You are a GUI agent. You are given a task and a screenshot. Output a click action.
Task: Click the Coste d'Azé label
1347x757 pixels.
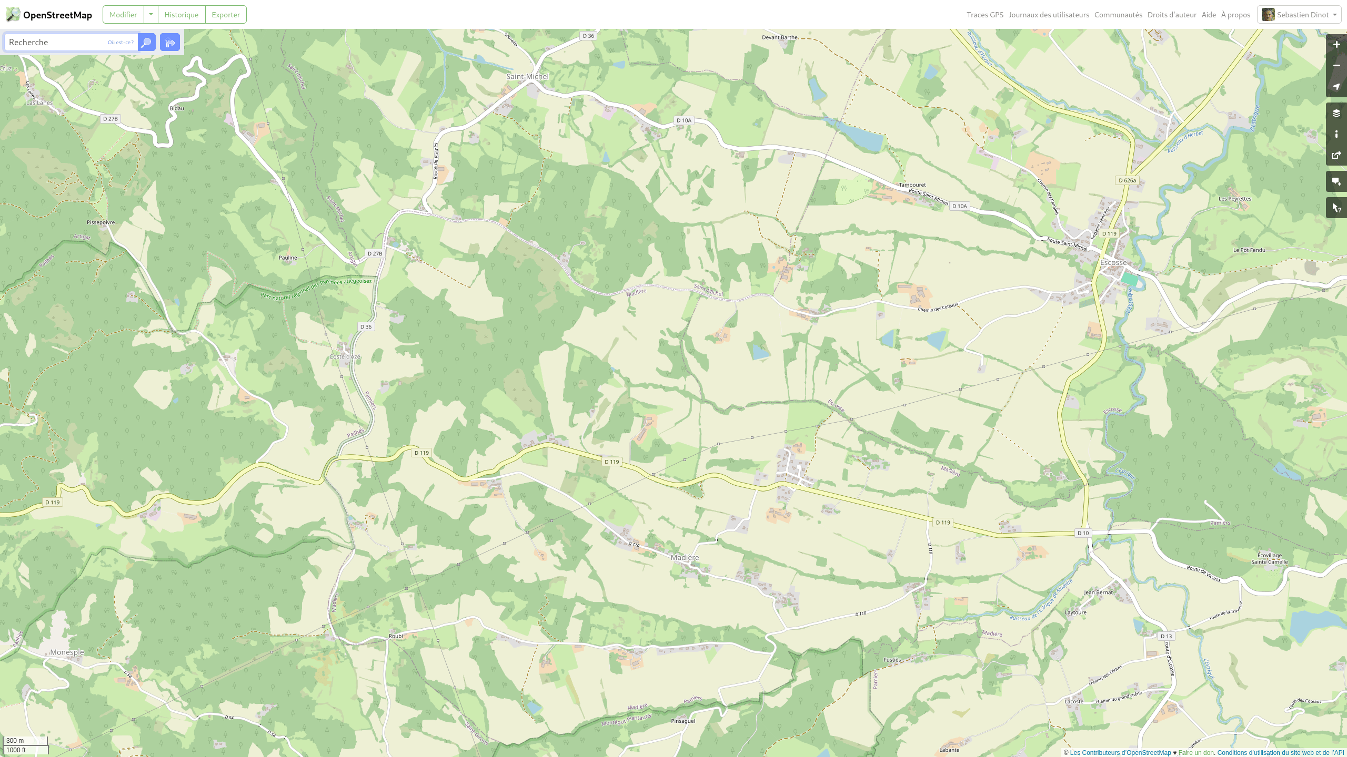pos(345,356)
